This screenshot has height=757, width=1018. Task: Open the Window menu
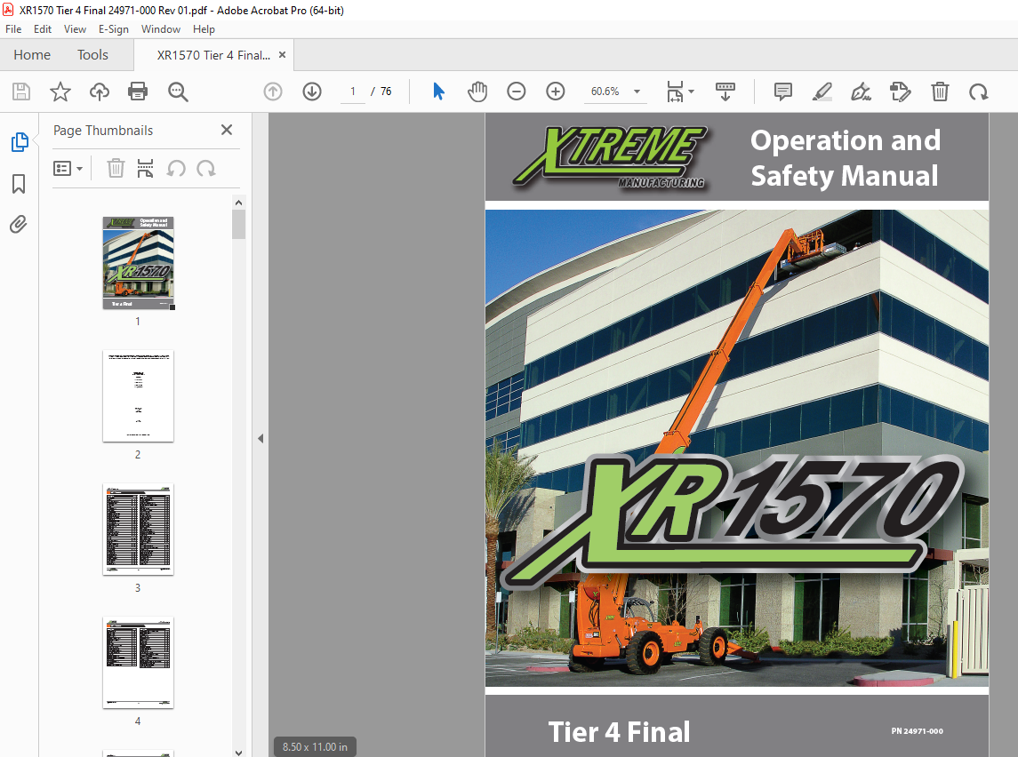[x=160, y=29]
